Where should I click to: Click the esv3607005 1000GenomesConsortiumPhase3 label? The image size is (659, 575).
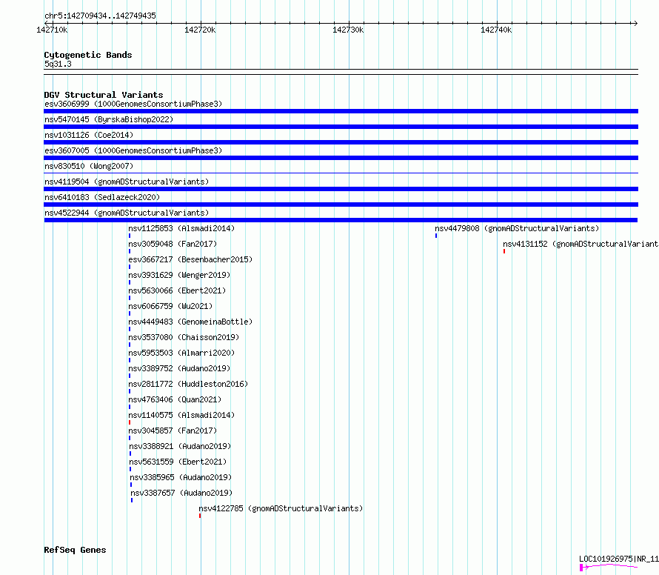[133, 150]
